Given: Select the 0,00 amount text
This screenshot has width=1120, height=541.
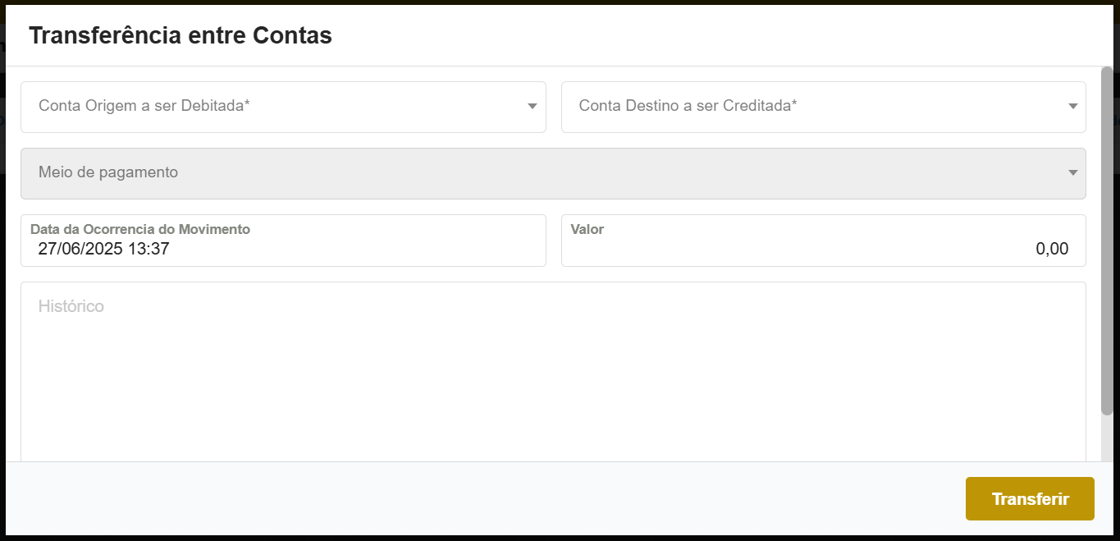Looking at the screenshot, I should coord(1052,250).
